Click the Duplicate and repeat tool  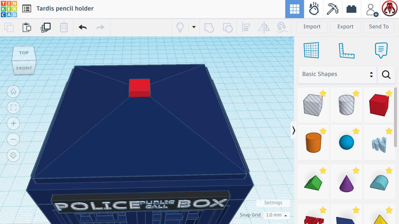pos(46,27)
